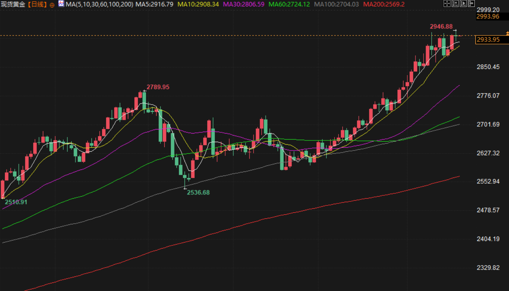
Task: Open the MA indicator chart icon
Action: pos(61,4)
